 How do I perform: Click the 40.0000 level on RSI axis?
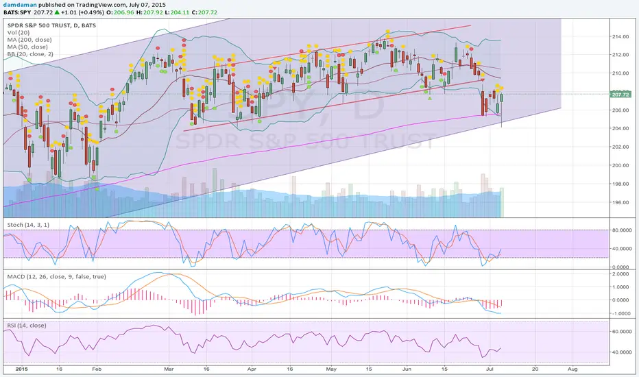pyautogui.click(x=622, y=352)
